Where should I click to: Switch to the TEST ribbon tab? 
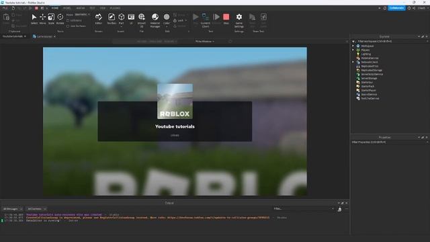point(93,8)
